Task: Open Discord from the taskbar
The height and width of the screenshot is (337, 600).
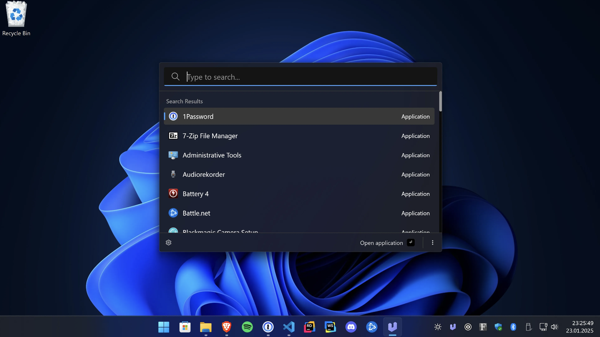Action: 351,327
